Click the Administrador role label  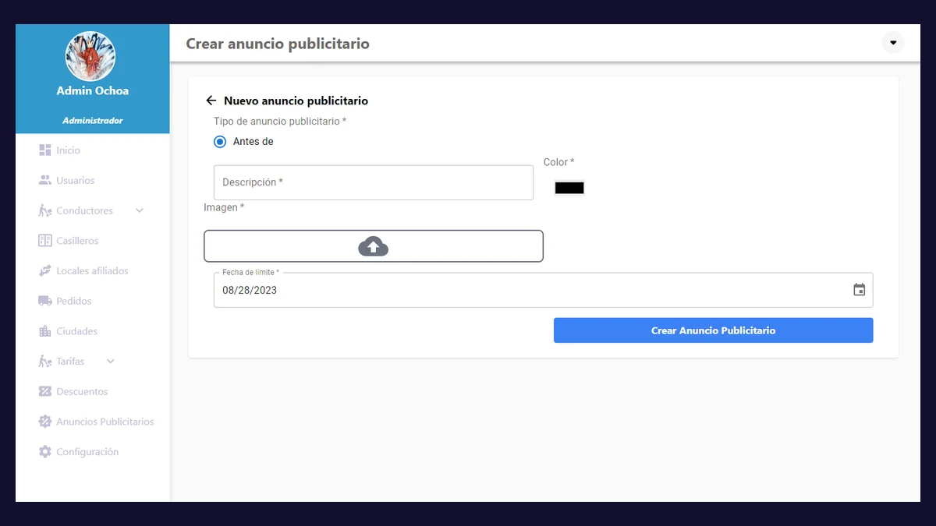coord(93,121)
